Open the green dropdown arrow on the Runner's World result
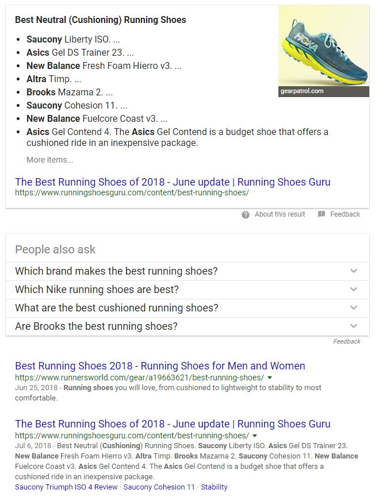 (269, 378)
